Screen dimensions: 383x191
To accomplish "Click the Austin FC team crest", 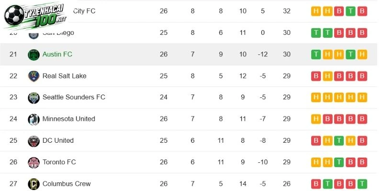I will point(34,54).
